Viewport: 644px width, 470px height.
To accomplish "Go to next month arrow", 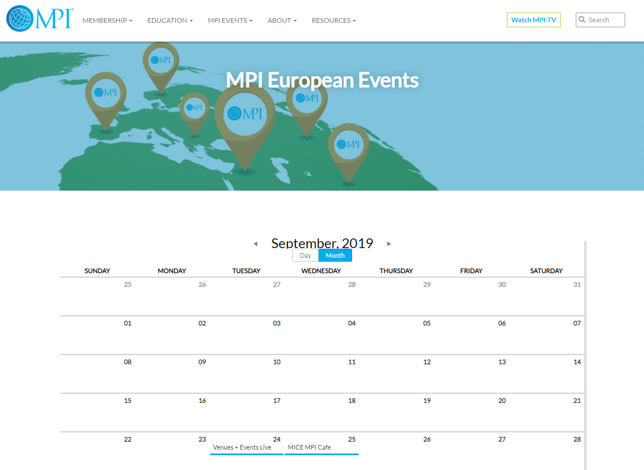I will (389, 244).
